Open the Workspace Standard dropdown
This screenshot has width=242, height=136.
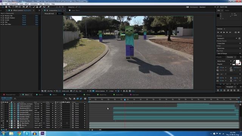coord(207,7)
